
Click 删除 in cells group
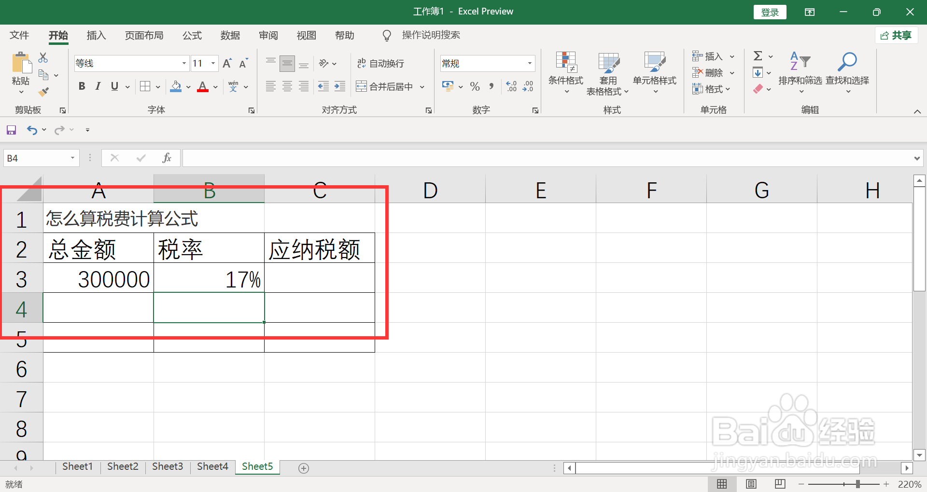[713, 73]
